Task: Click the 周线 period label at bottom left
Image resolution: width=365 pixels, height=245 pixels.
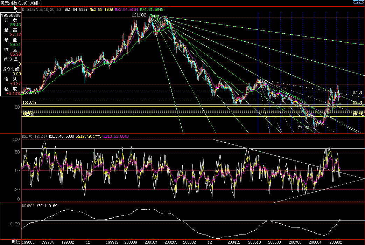Action: 16,242
